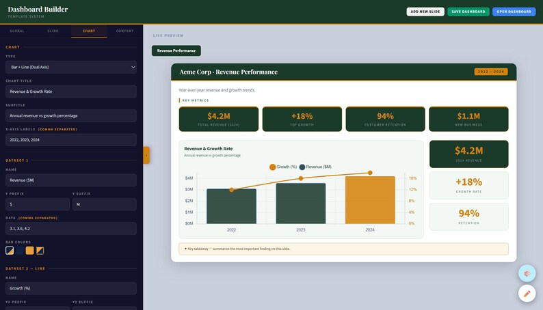Choose the solid gold bar color swatch
The height and width of the screenshot is (310, 543).
pos(30,251)
